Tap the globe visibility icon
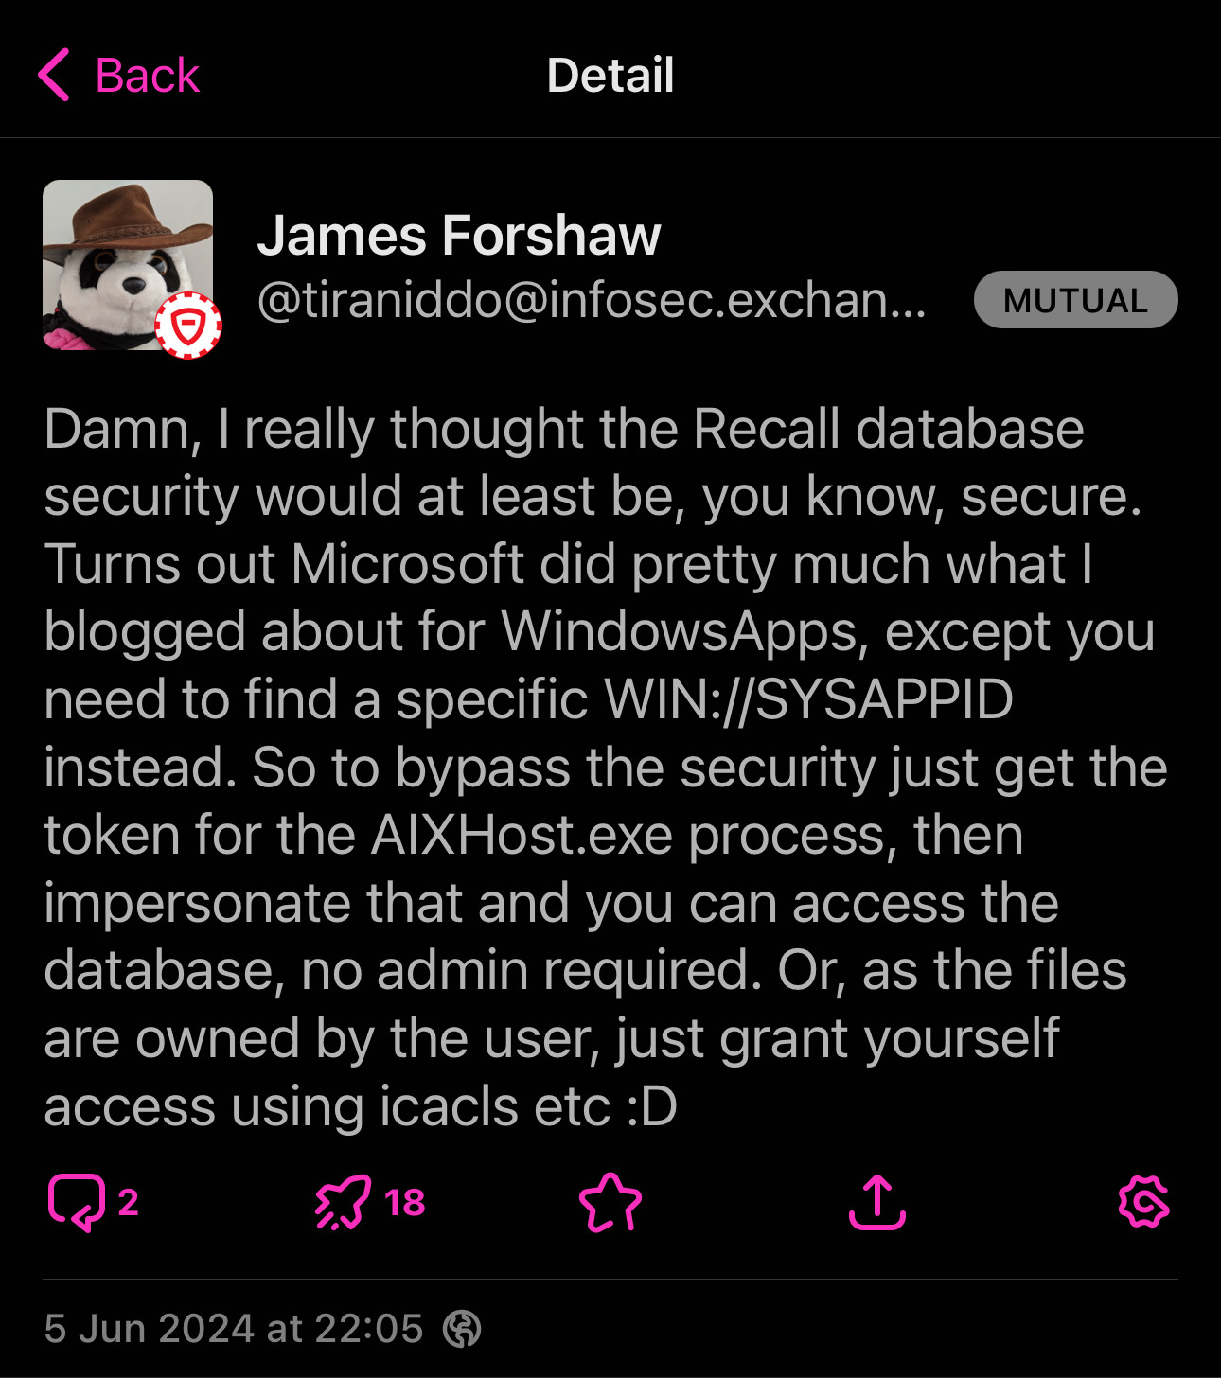The width and height of the screenshot is (1221, 1378). click(462, 1328)
